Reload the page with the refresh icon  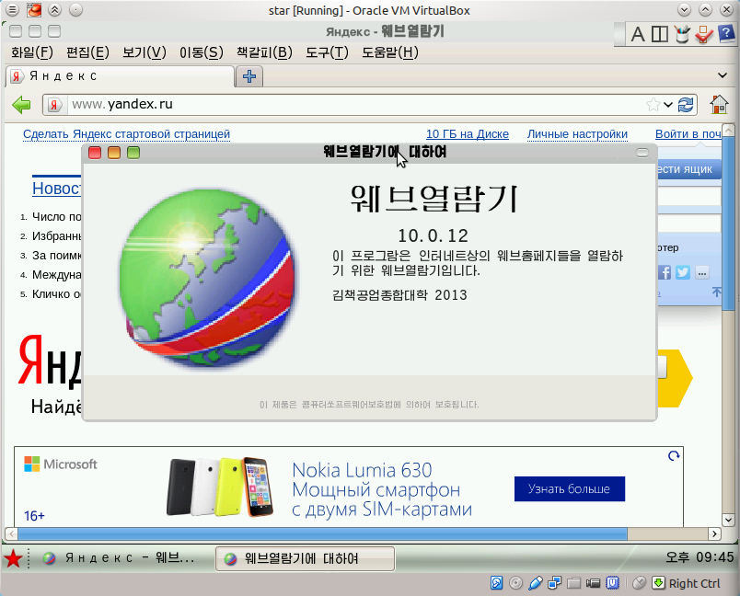point(686,105)
